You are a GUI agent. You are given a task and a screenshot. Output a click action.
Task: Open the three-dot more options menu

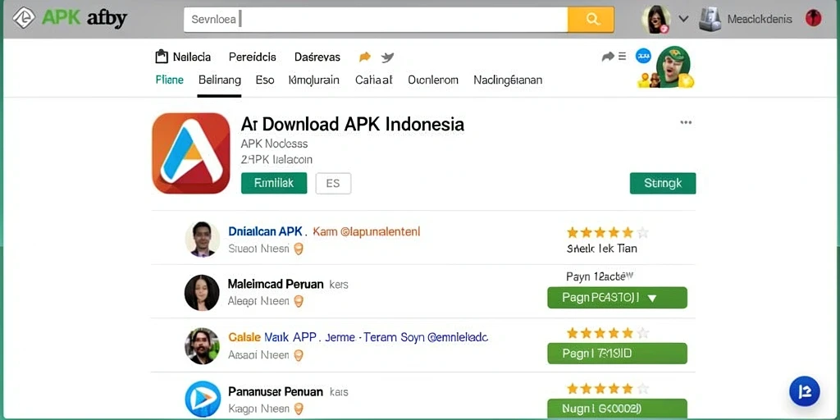(686, 123)
